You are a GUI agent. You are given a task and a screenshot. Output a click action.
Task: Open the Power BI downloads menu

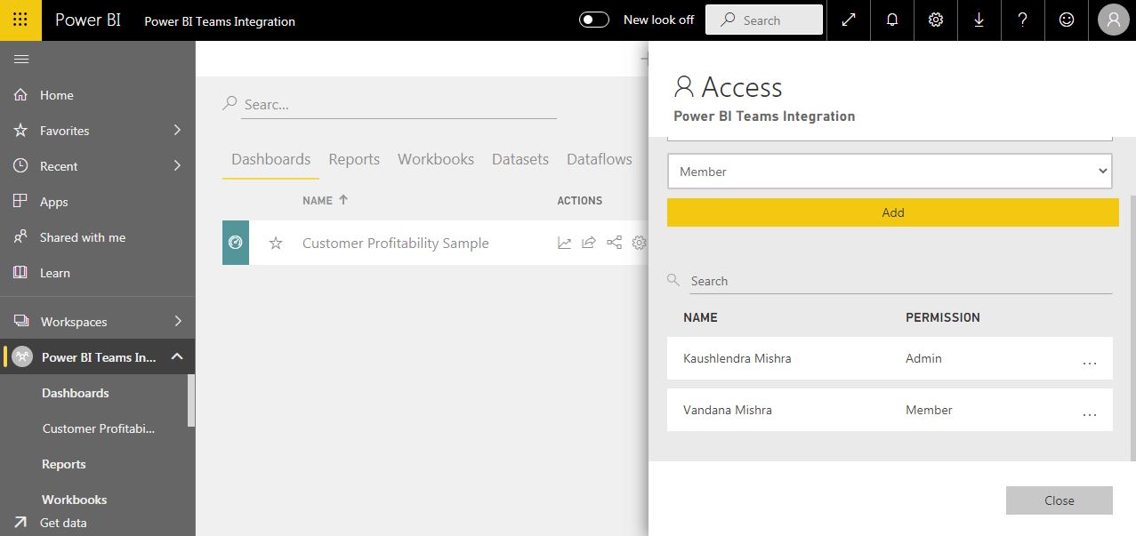(x=979, y=20)
